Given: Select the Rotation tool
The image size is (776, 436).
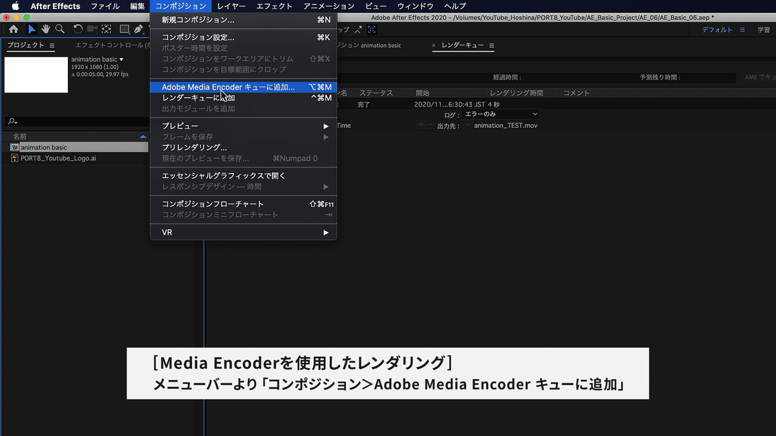Looking at the screenshot, I should (x=78, y=29).
